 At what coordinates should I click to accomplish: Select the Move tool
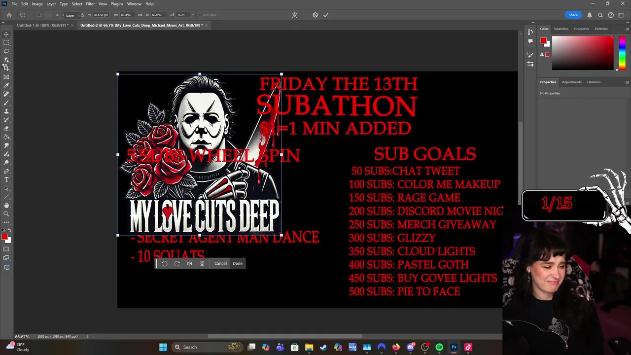pyautogui.click(x=6, y=34)
